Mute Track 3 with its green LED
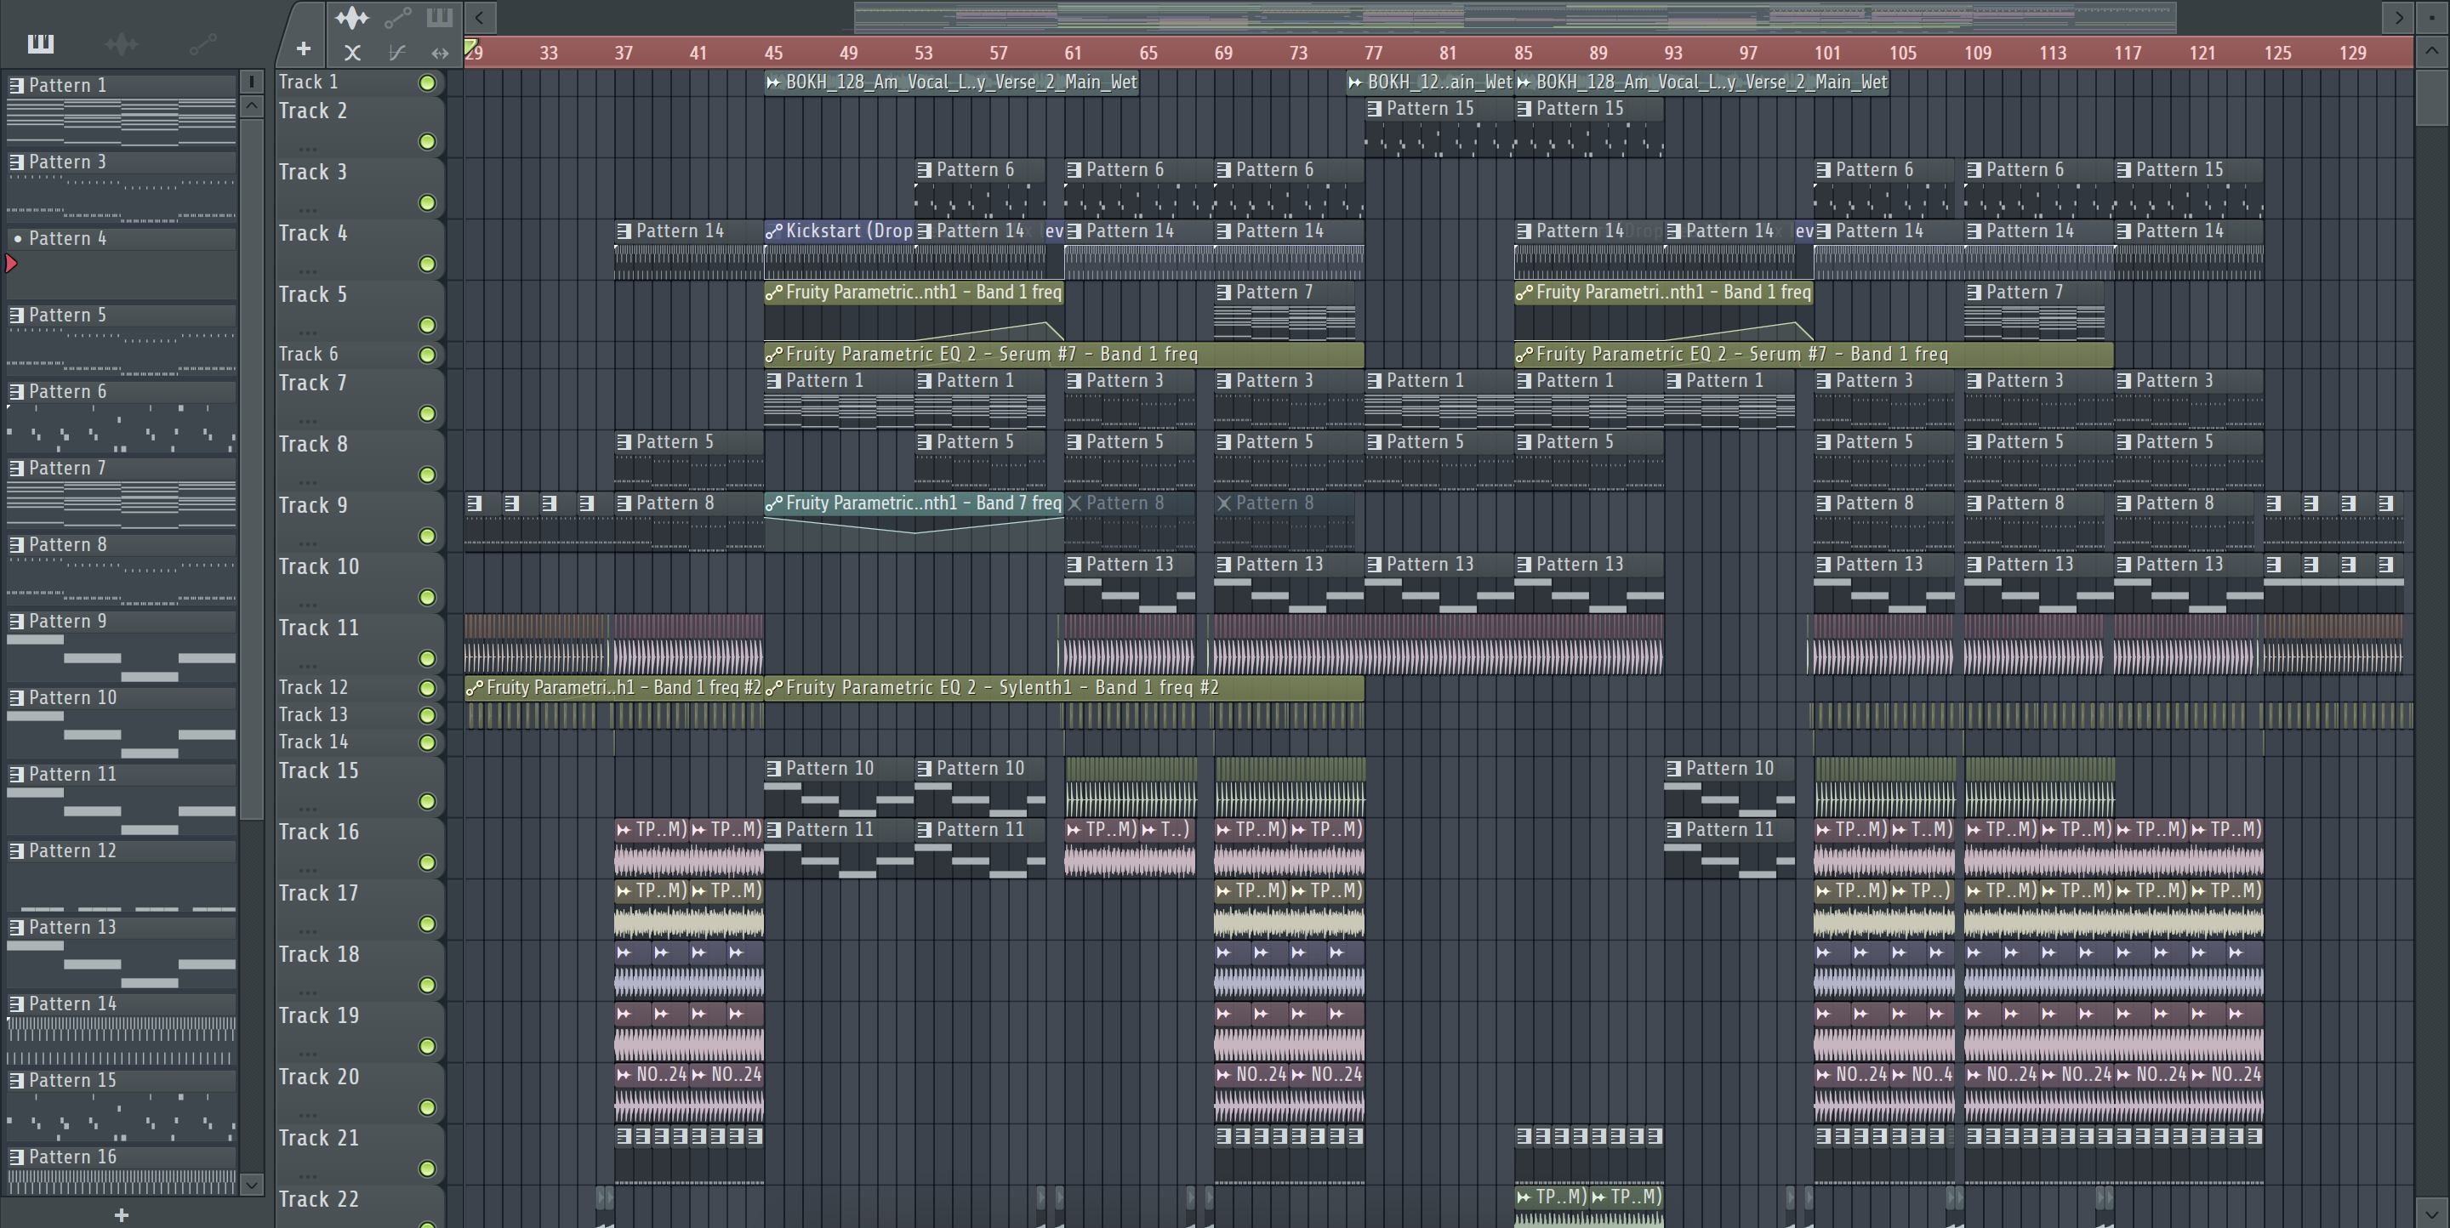 coord(428,202)
